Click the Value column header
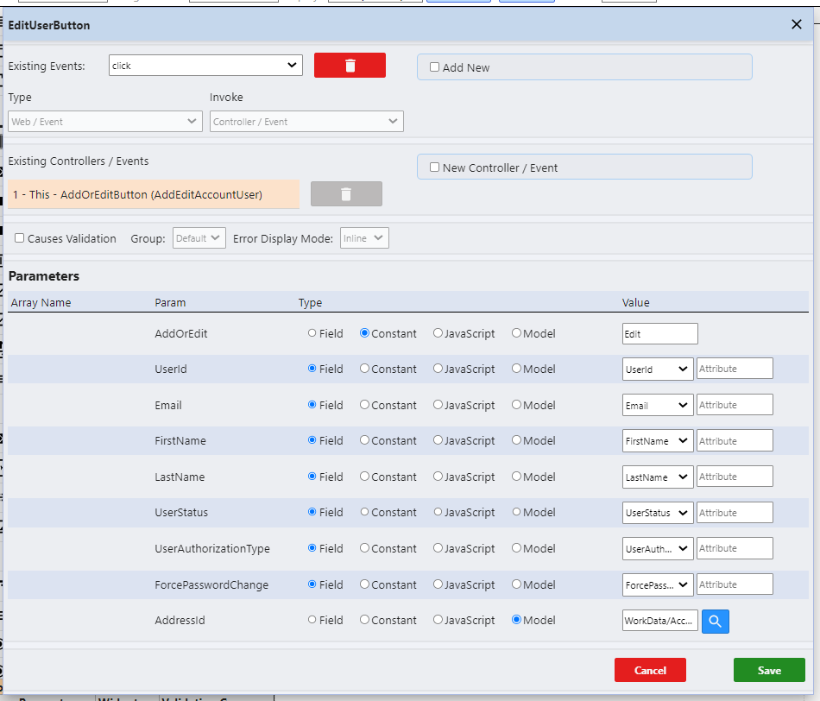820x701 pixels. [636, 302]
